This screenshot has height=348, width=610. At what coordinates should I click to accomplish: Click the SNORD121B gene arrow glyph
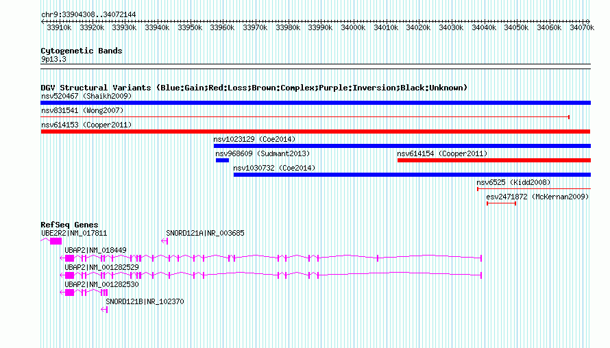pos(104,310)
